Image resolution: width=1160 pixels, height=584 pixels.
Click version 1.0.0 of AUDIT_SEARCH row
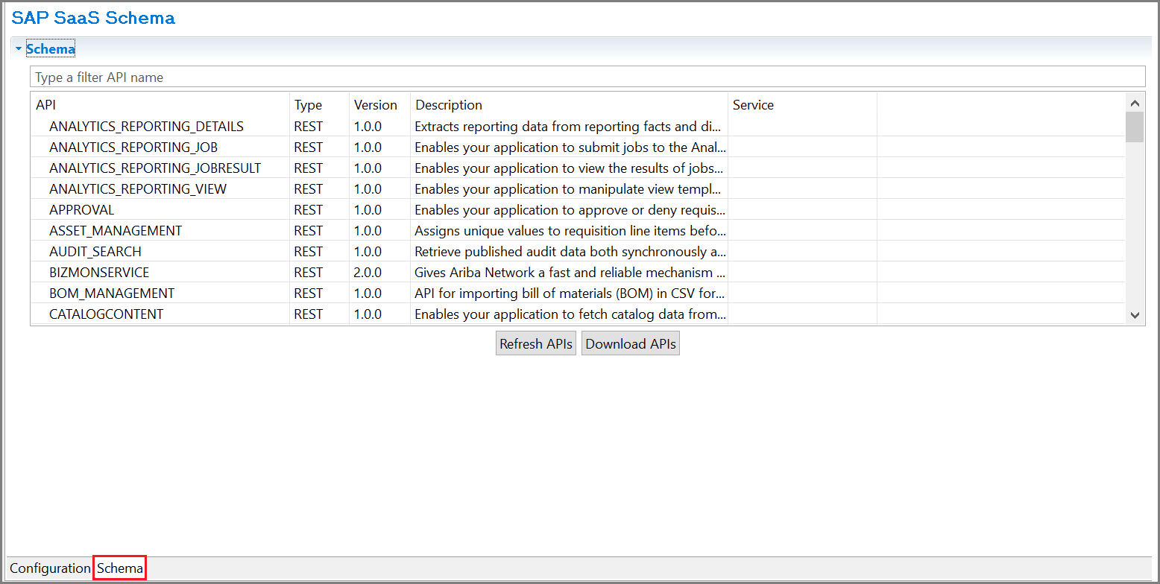[368, 252]
